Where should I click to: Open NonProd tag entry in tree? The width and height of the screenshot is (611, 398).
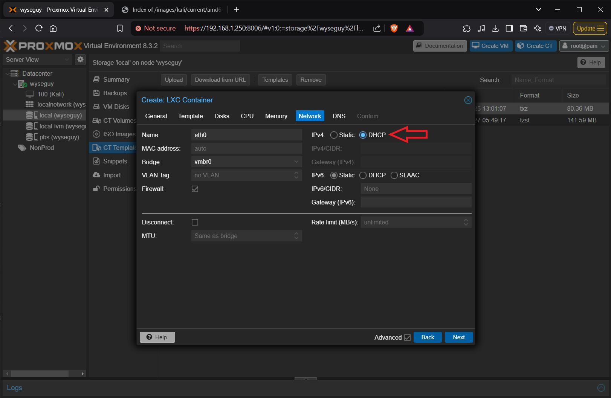[36, 148]
